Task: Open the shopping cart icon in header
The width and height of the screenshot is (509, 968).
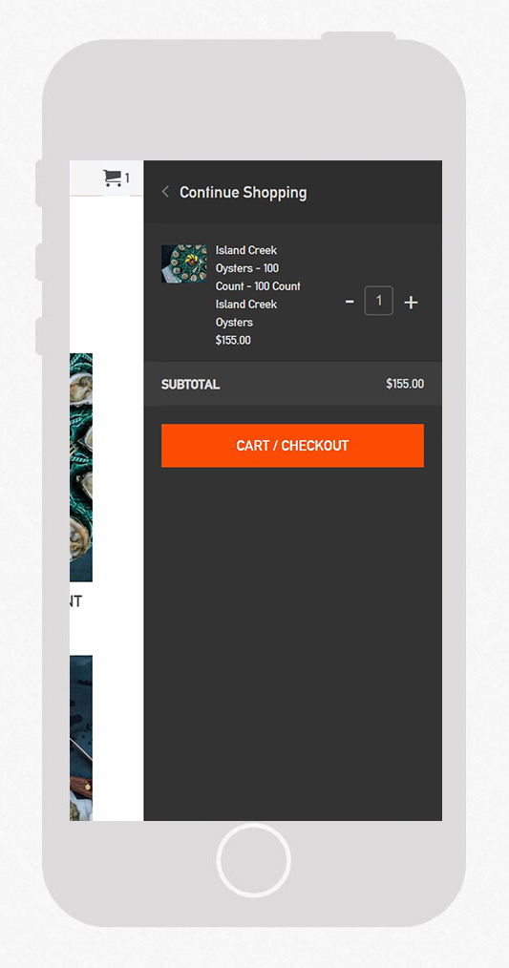Action: click(112, 179)
